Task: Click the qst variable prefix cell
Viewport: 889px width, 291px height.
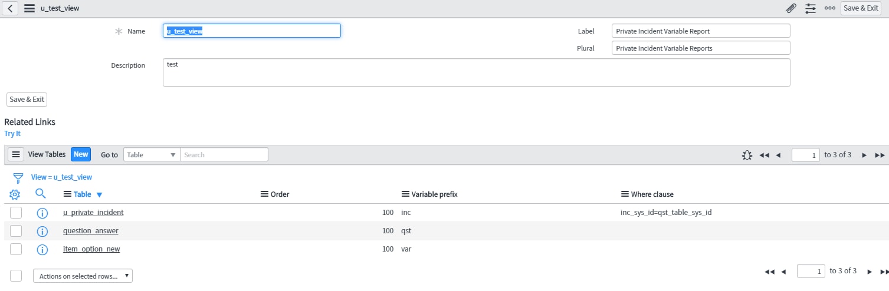Action: coord(406,231)
